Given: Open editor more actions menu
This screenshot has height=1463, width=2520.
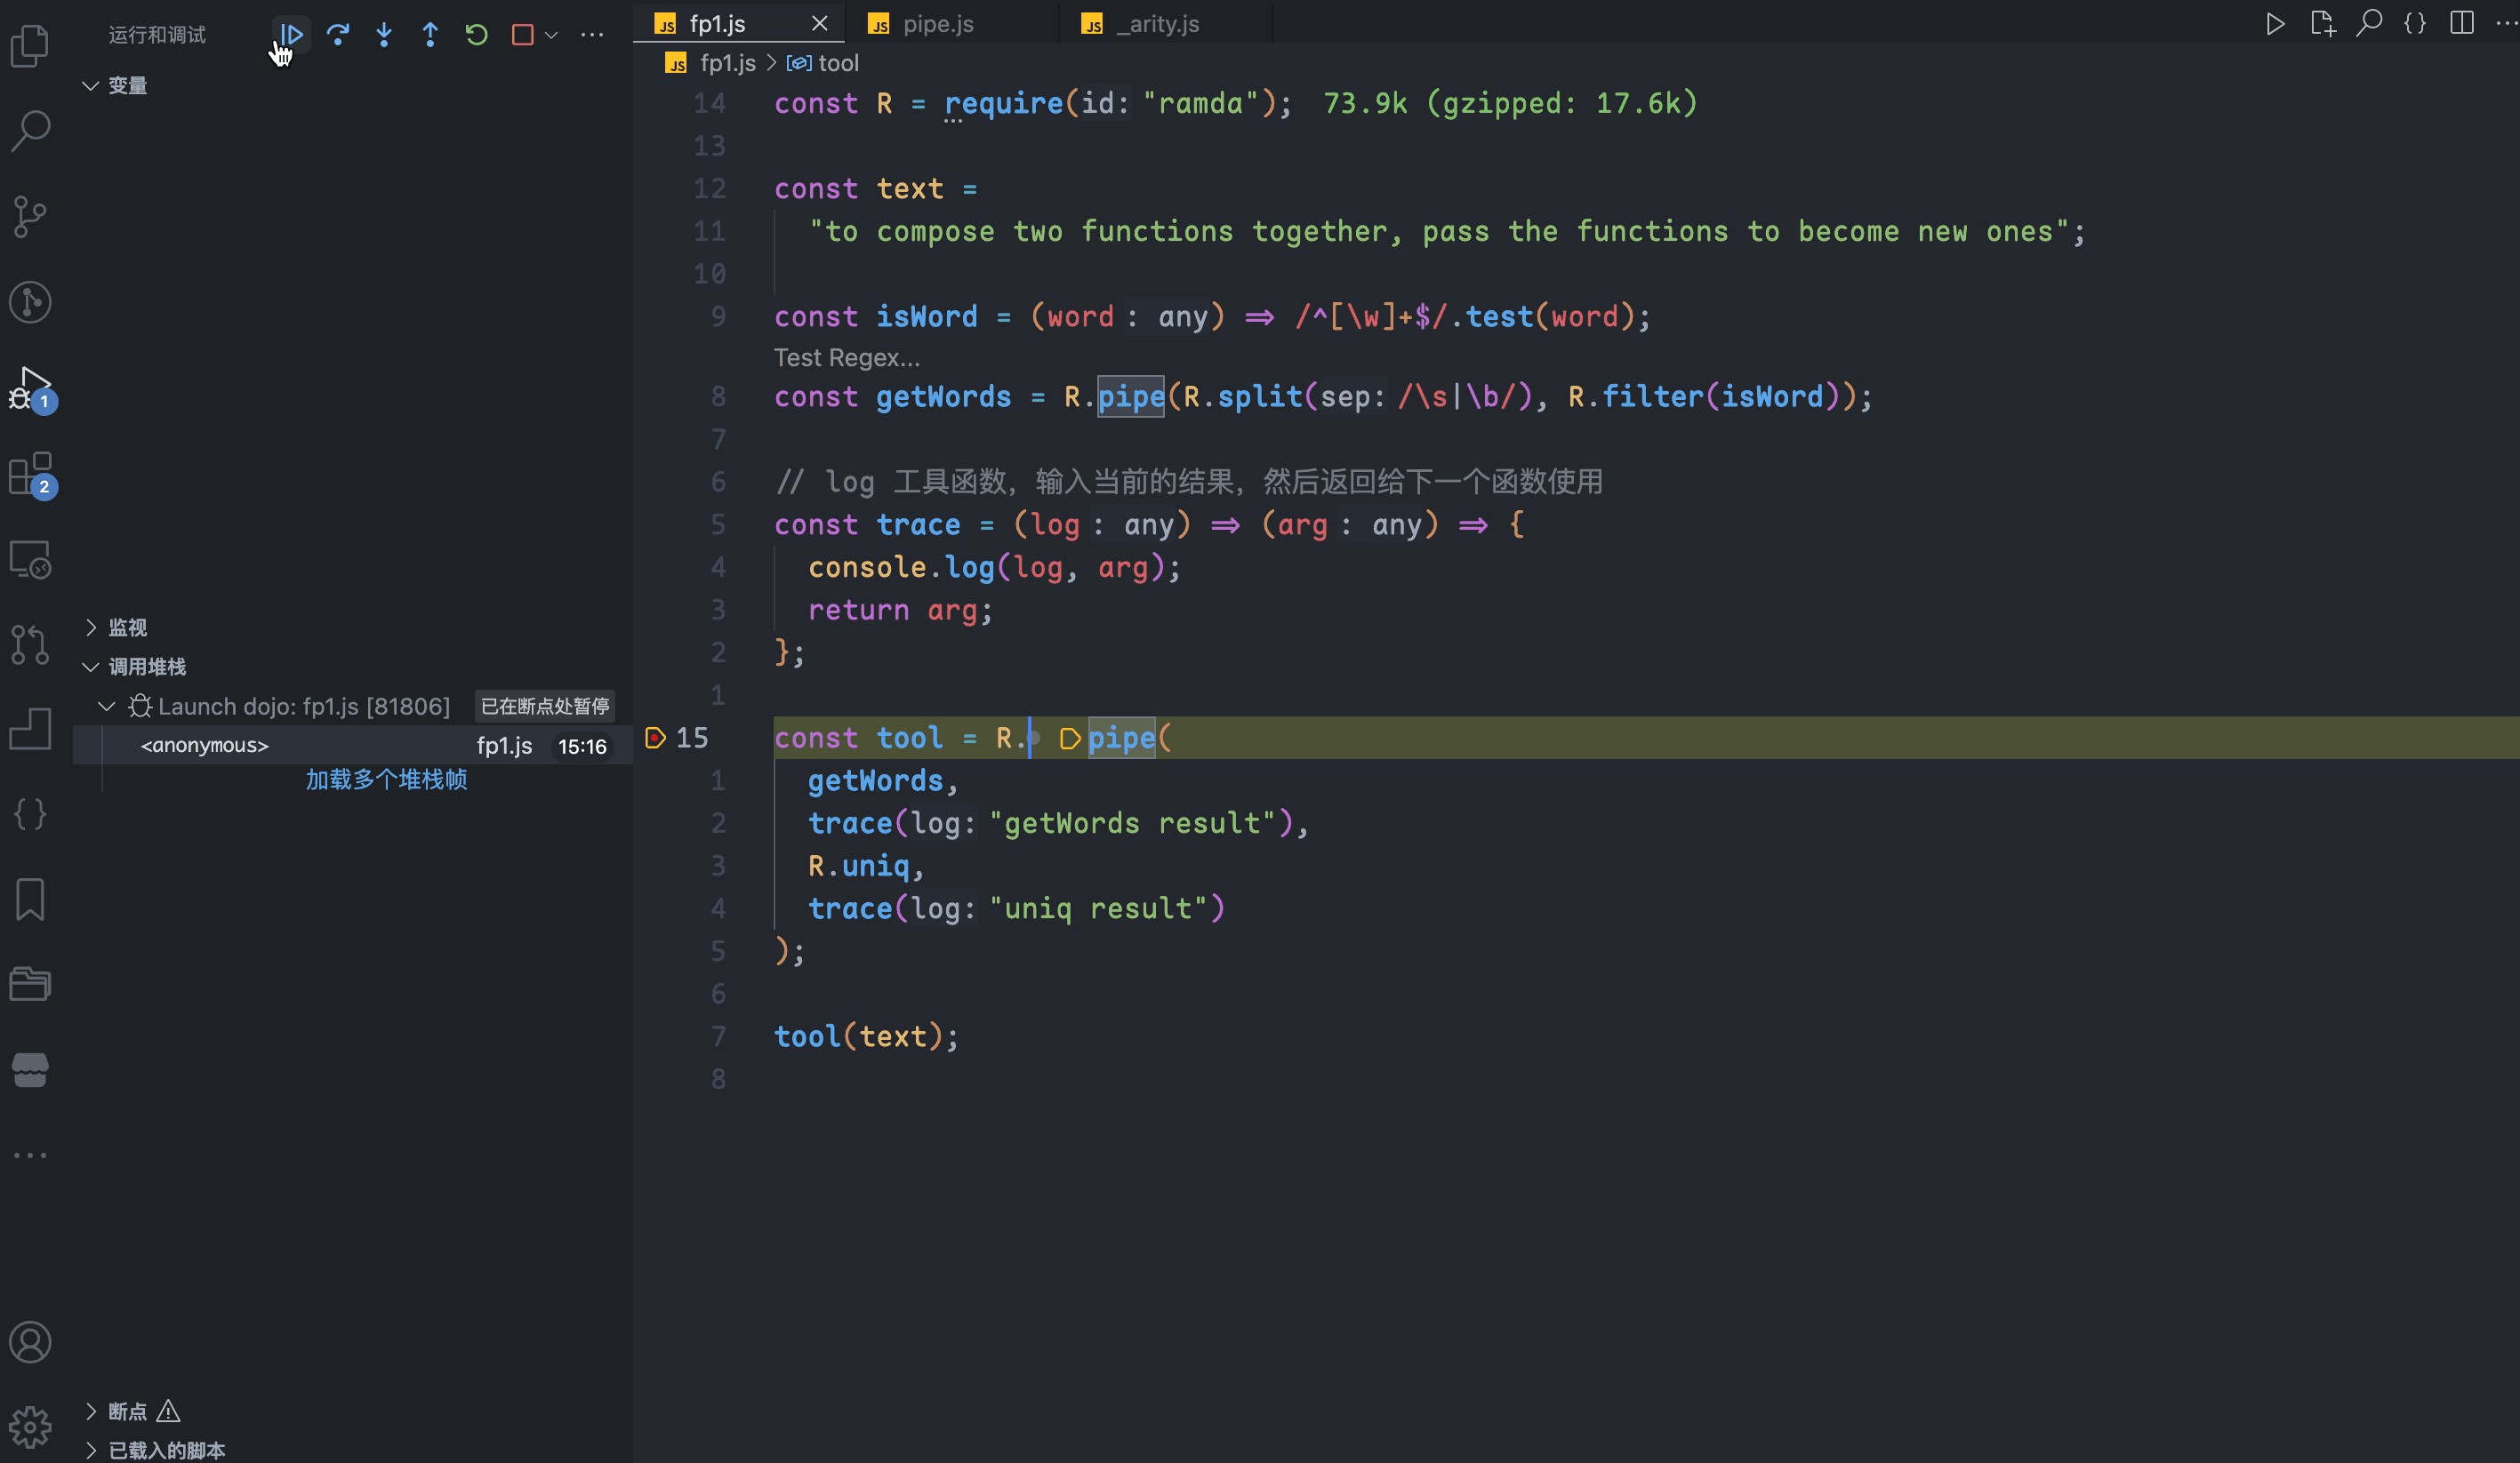Looking at the screenshot, I should tap(2506, 23).
